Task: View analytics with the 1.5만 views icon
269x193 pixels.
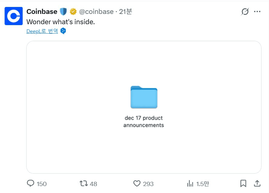Action: [190, 183]
